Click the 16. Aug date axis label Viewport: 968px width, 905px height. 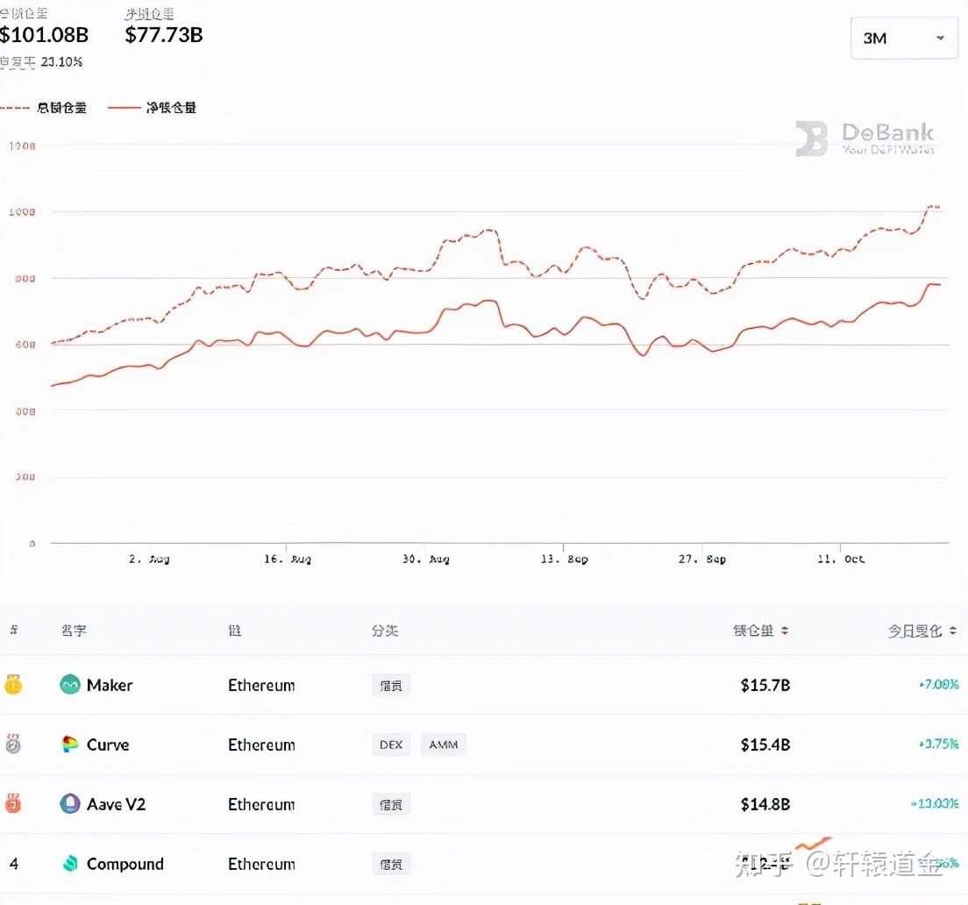tap(287, 559)
